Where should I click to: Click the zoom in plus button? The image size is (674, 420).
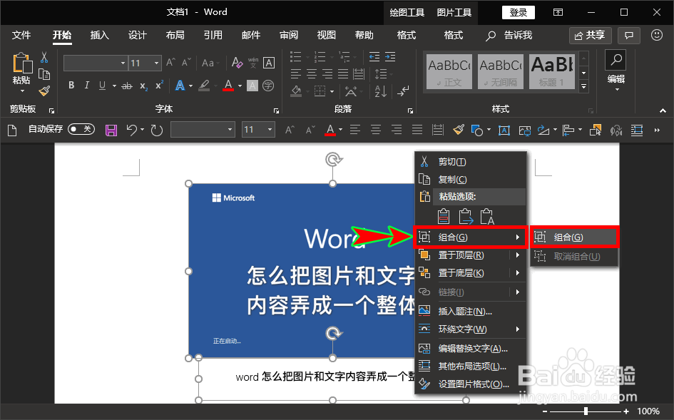pyautogui.click(x=626, y=411)
